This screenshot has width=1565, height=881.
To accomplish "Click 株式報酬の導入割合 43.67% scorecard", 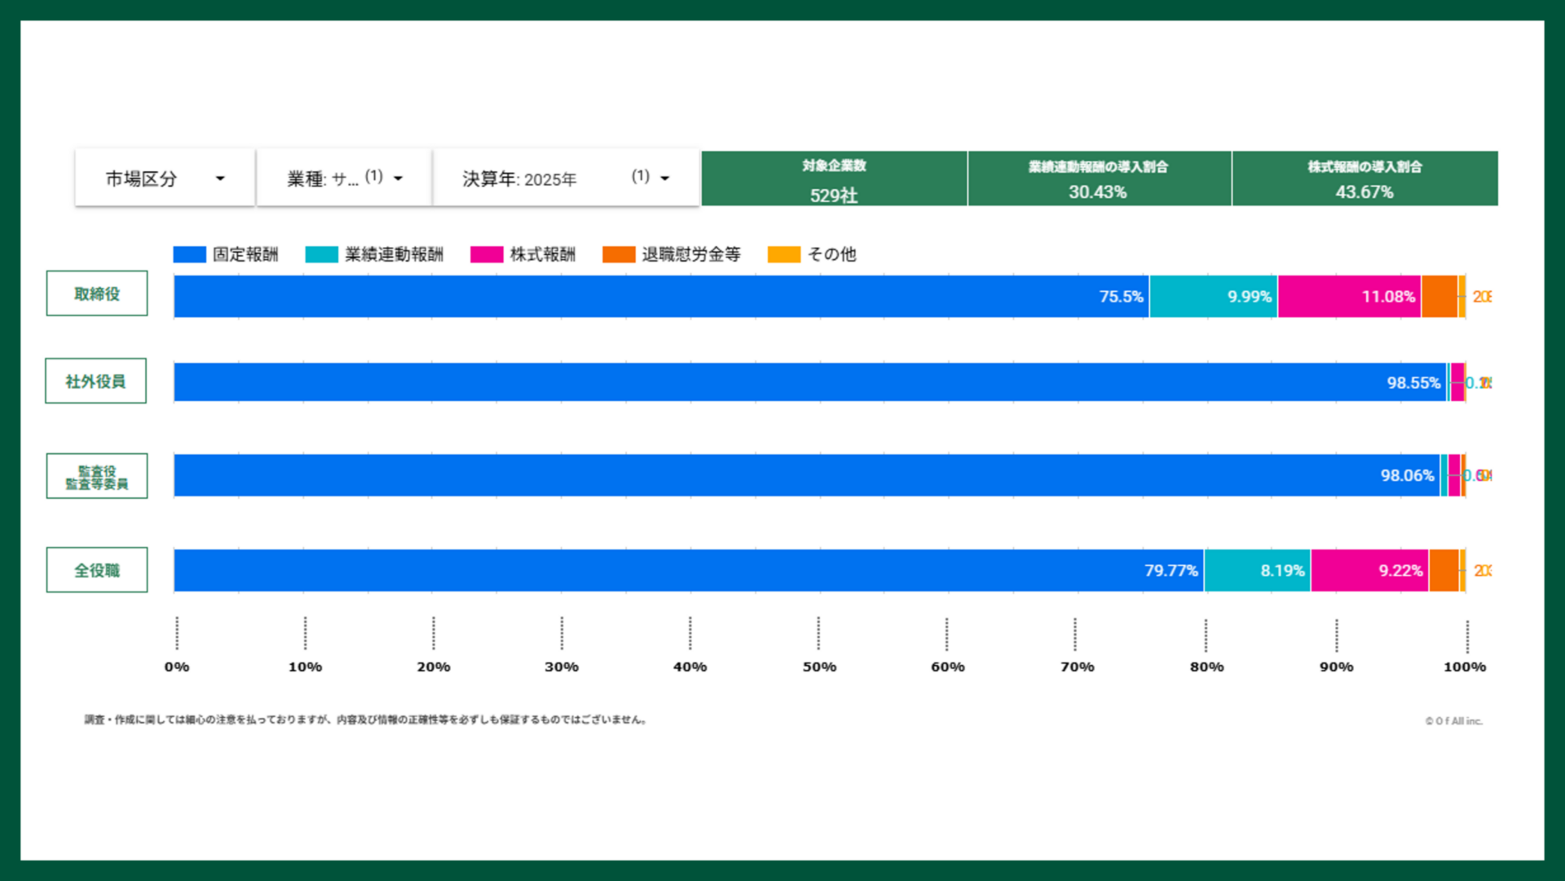I will (1364, 179).
